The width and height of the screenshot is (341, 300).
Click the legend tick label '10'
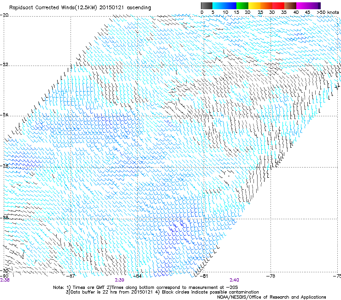[x=225, y=12]
